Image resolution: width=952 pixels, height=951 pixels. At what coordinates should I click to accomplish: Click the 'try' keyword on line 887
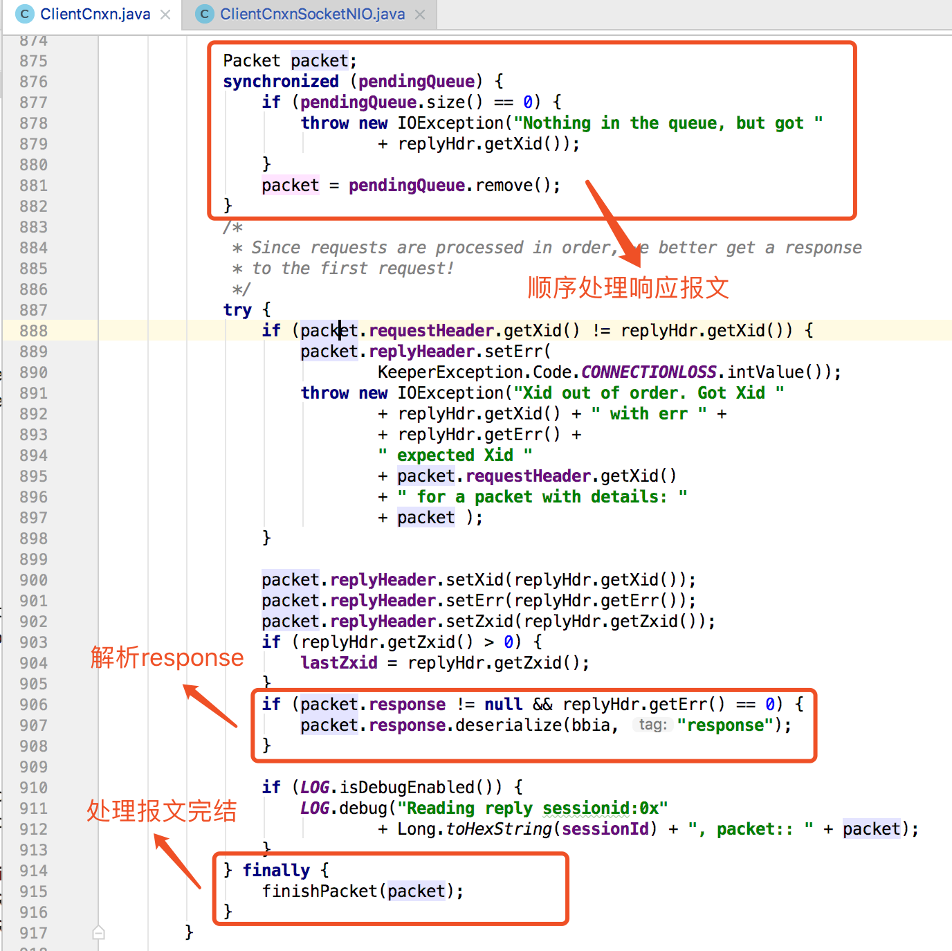(237, 310)
